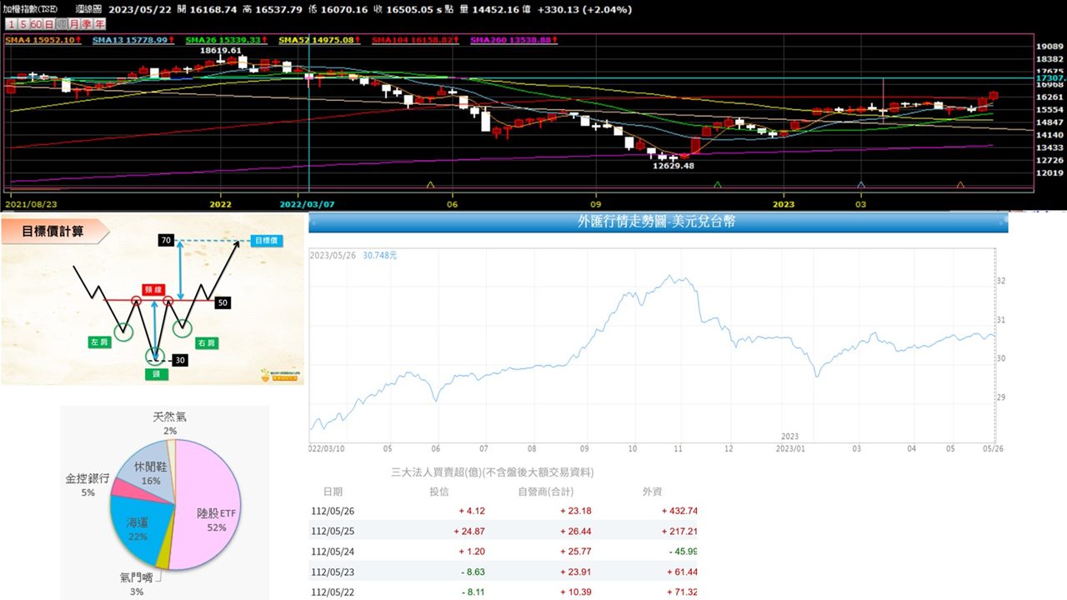
Task: Switch chart to daily (日) candles
Action: click(49, 25)
